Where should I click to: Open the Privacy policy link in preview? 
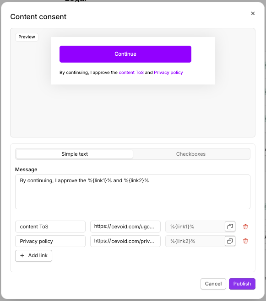(x=168, y=72)
